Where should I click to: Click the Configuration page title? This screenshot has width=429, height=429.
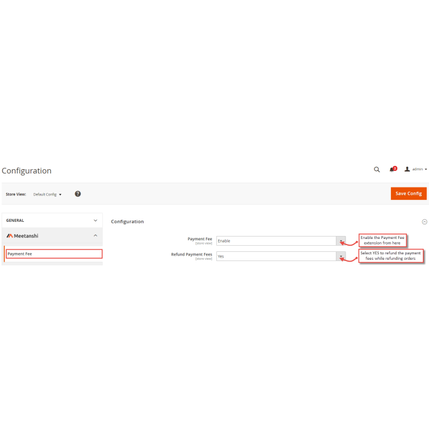pyautogui.click(x=26, y=171)
